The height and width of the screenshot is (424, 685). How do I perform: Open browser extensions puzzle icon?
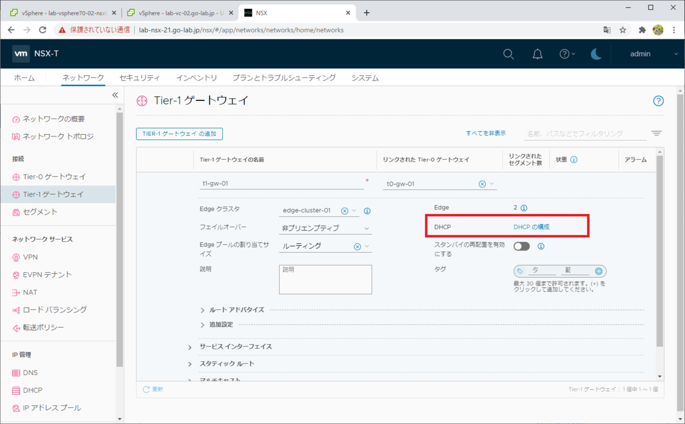point(642,30)
